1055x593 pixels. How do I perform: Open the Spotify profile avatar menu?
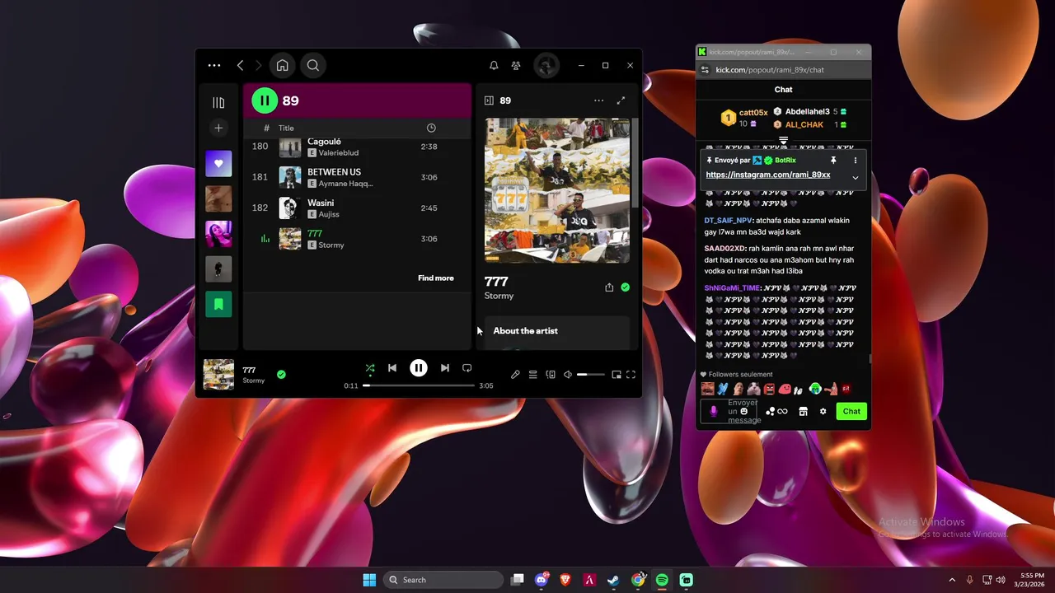(x=546, y=65)
